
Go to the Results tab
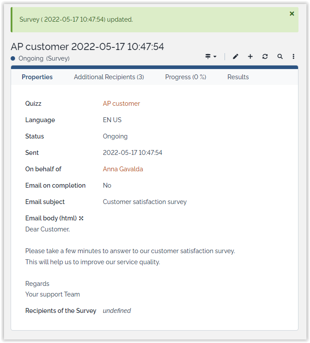coord(238,77)
